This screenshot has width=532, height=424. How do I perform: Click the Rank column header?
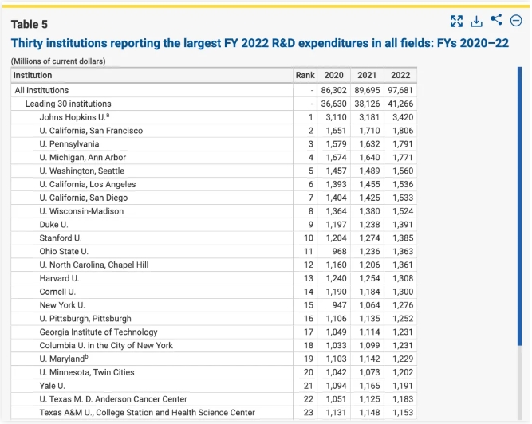[305, 75]
